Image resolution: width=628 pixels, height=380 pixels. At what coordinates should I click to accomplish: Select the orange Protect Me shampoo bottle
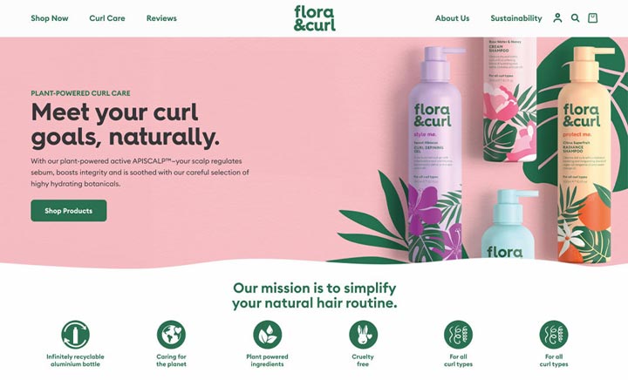[x=584, y=156]
